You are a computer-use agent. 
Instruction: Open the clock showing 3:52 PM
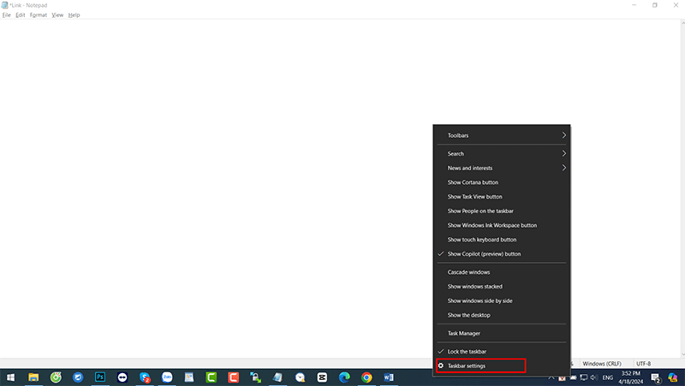click(x=630, y=377)
